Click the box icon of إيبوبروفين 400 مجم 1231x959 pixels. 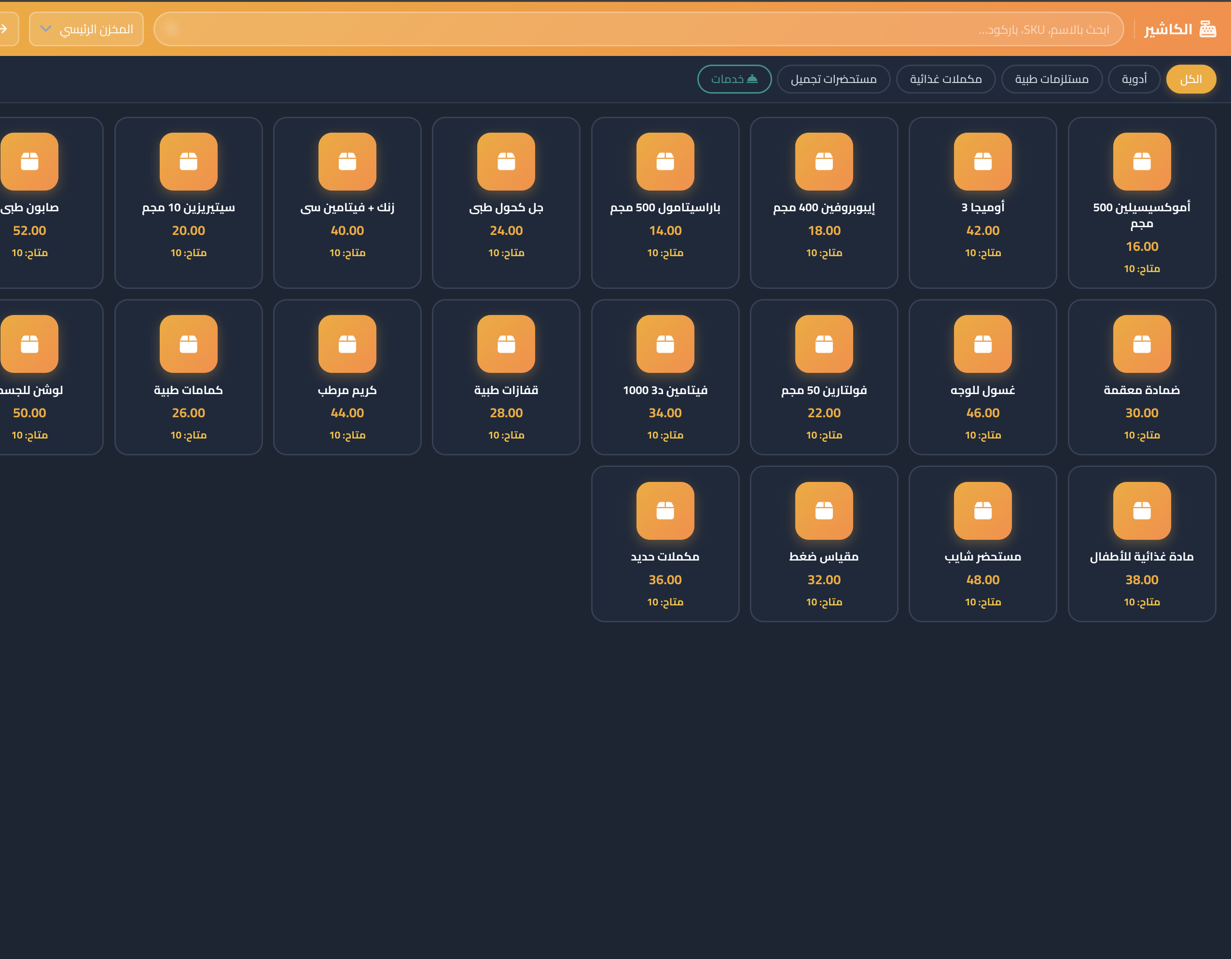tap(824, 162)
